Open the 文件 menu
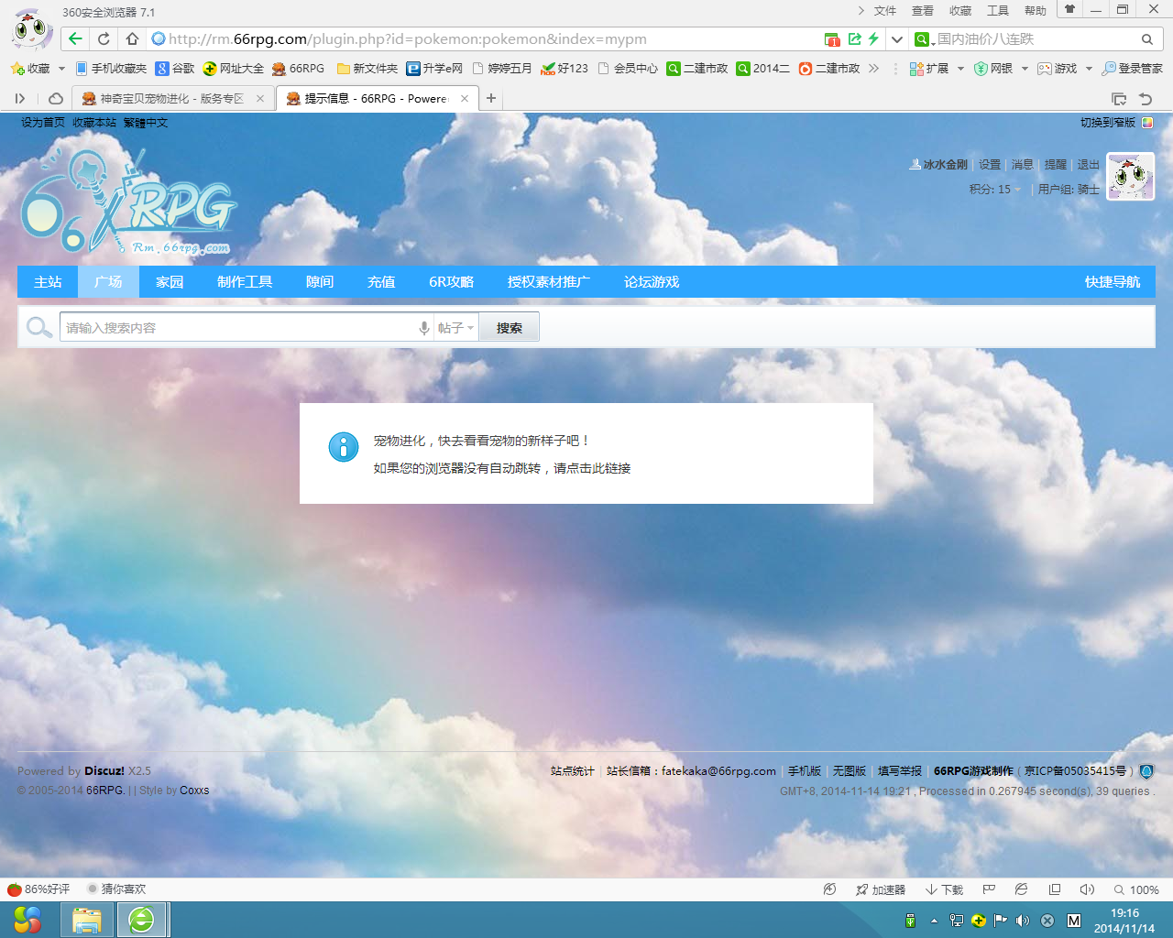Screen dimensions: 1173x938 coord(884,11)
